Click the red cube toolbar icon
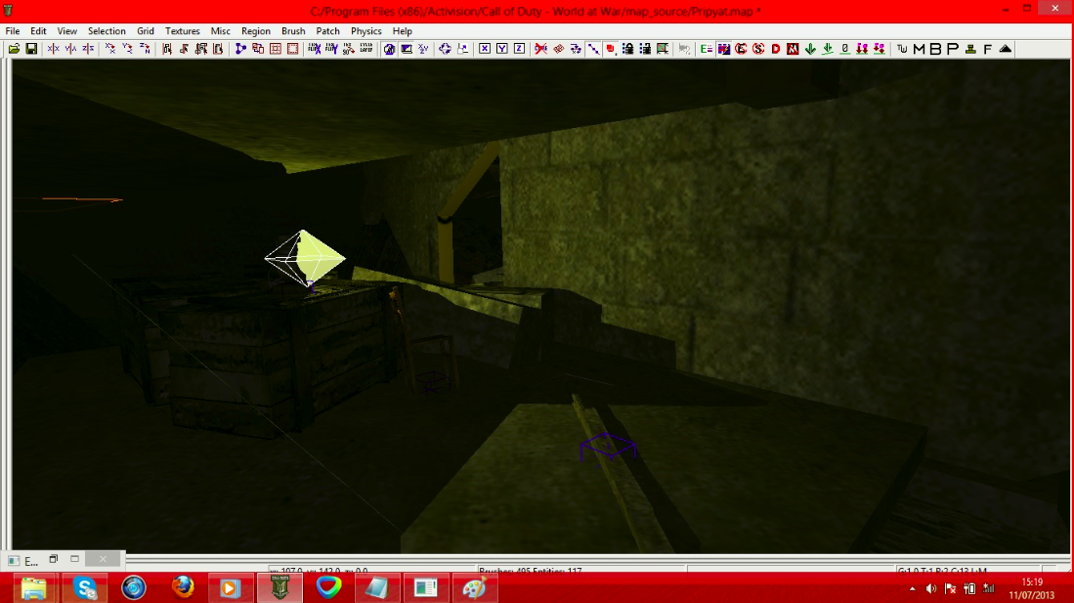The image size is (1074, 603). 610,49
